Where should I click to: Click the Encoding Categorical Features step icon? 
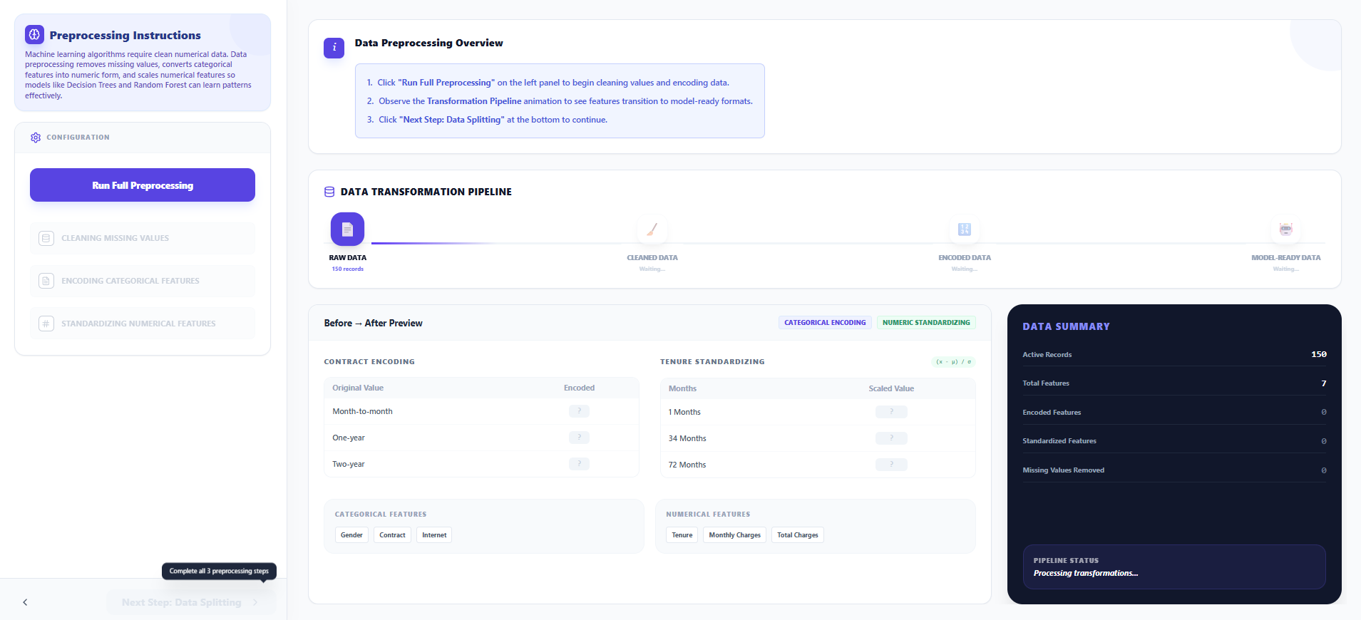46,281
